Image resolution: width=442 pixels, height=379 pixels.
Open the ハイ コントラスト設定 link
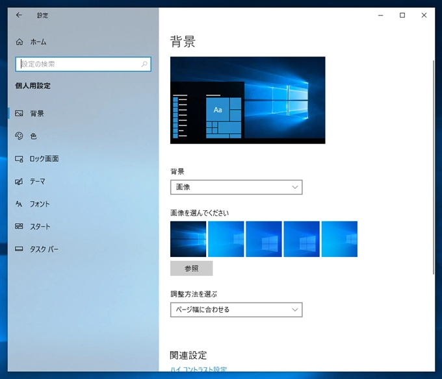point(198,369)
